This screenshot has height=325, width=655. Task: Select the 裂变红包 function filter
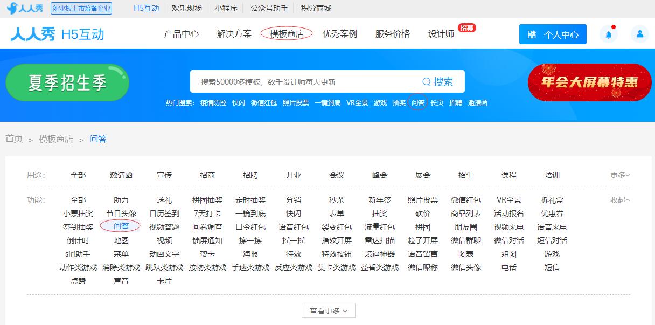pyautogui.click(x=337, y=227)
